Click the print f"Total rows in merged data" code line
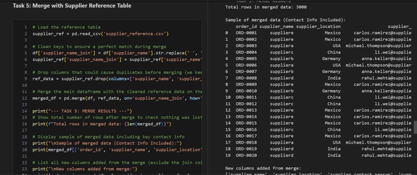This screenshot has height=175, width=417. pos(102,124)
